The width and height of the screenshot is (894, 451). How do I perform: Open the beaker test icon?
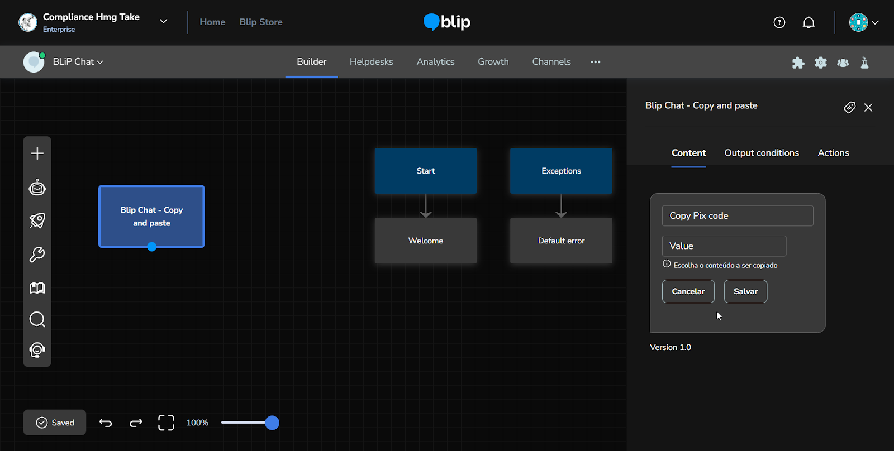pyautogui.click(x=865, y=63)
